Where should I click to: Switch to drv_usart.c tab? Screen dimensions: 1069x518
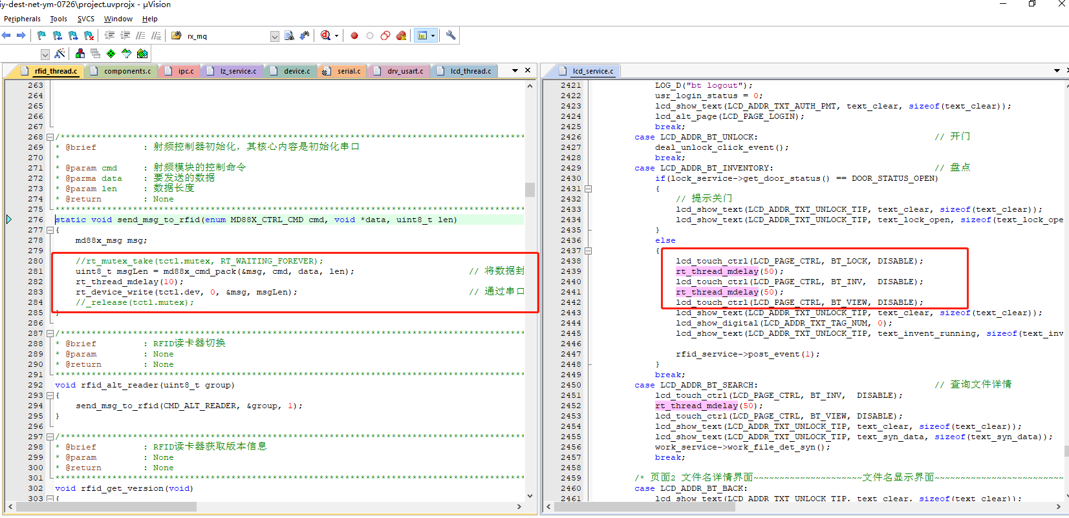tap(399, 71)
